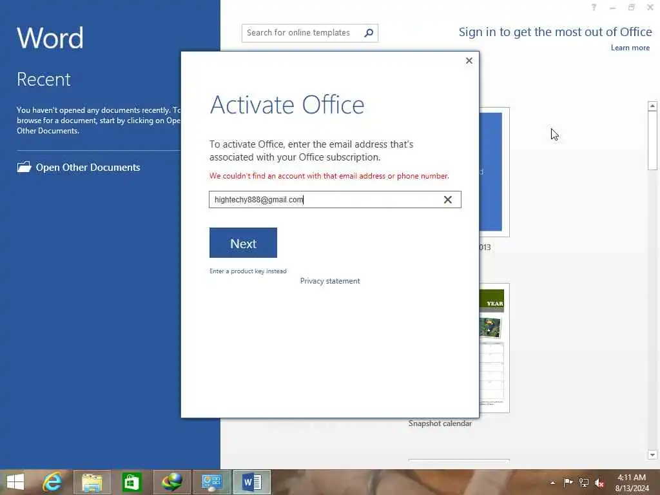The height and width of the screenshot is (495, 660).
Task: Open the network status tray icon
Action: 584,482
